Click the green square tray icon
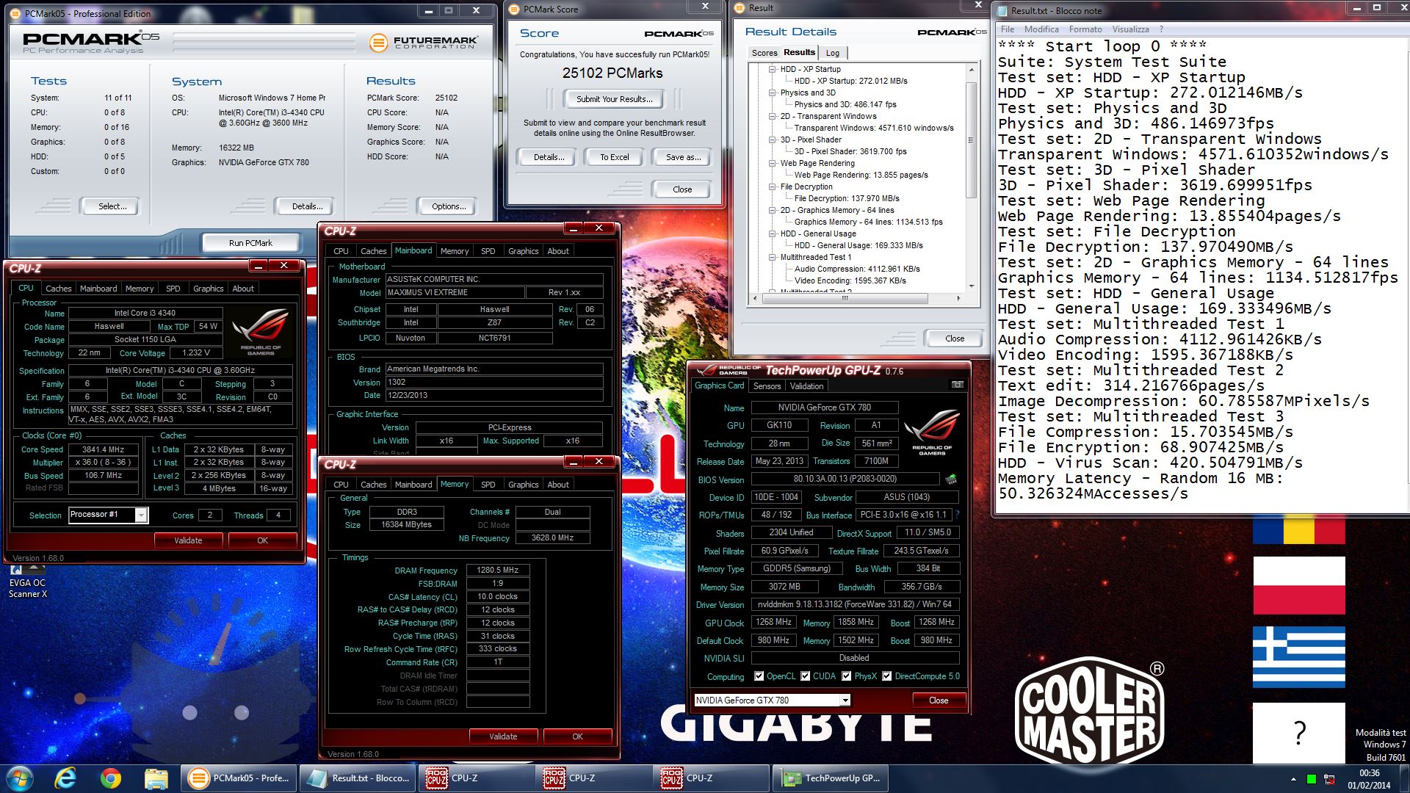The height and width of the screenshot is (793, 1410). click(x=1311, y=779)
